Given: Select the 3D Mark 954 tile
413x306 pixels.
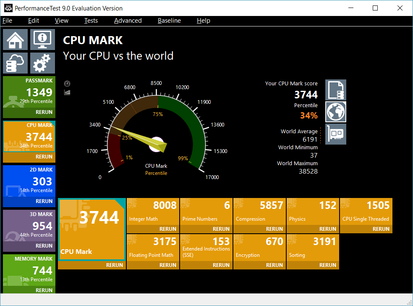Looking at the screenshot, I should coord(29,226).
